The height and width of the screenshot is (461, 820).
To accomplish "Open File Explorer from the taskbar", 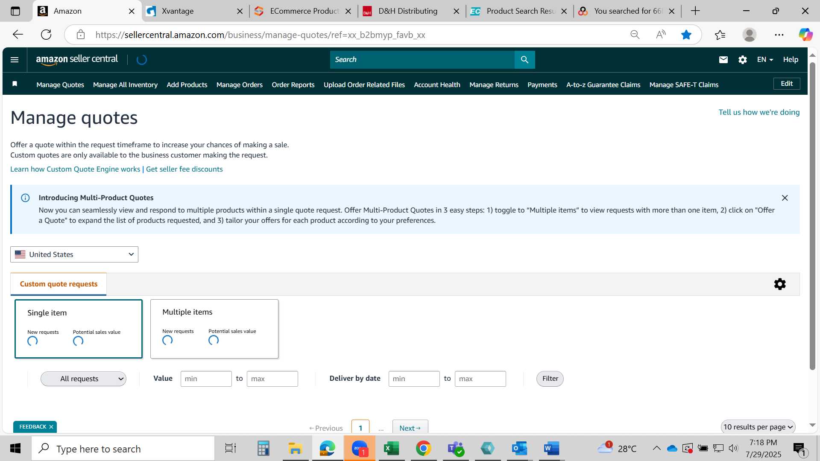I will (295, 449).
